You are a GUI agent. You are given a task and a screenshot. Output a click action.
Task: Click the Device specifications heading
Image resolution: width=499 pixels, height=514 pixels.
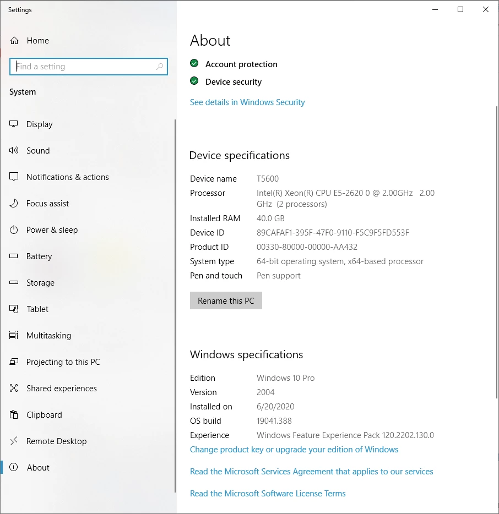point(240,155)
